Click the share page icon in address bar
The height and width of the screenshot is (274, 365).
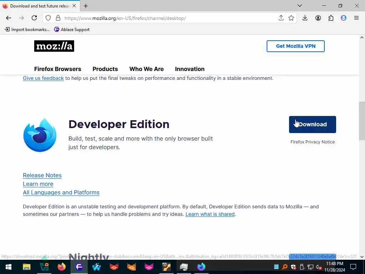click(x=281, y=18)
